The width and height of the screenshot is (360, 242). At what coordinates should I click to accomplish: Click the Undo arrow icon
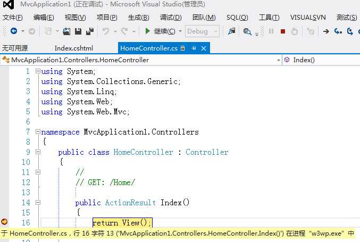click(106, 31)
